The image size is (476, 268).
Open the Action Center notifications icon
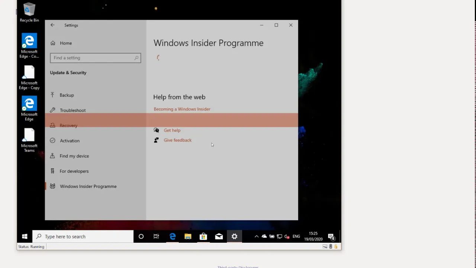[x=331, y=236]
